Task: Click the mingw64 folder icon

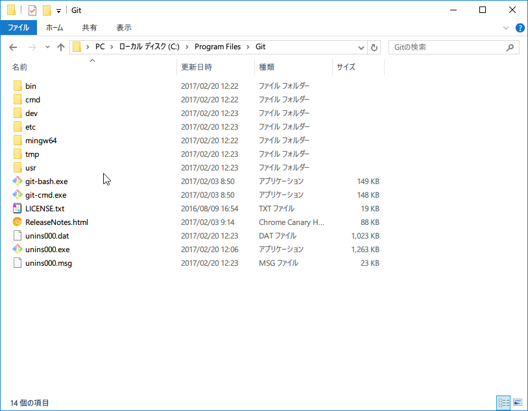Action: click(18, 141)
